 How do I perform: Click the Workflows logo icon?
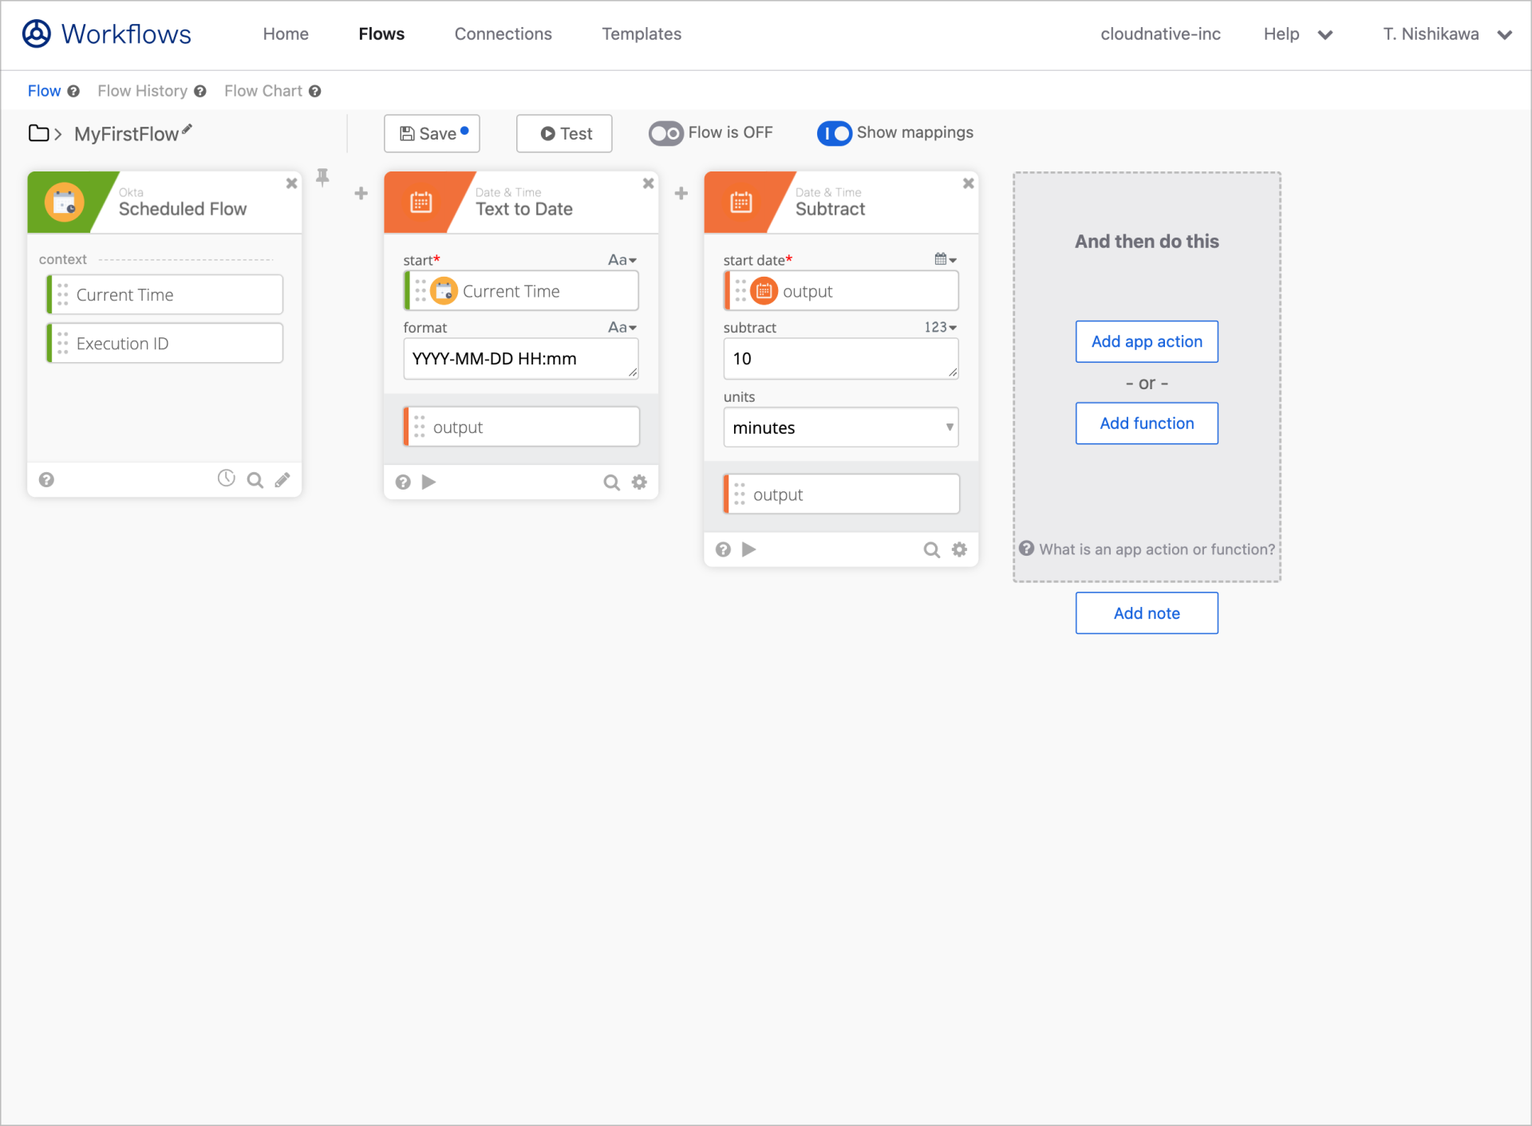pyautogui.click(x=35, y=33)
